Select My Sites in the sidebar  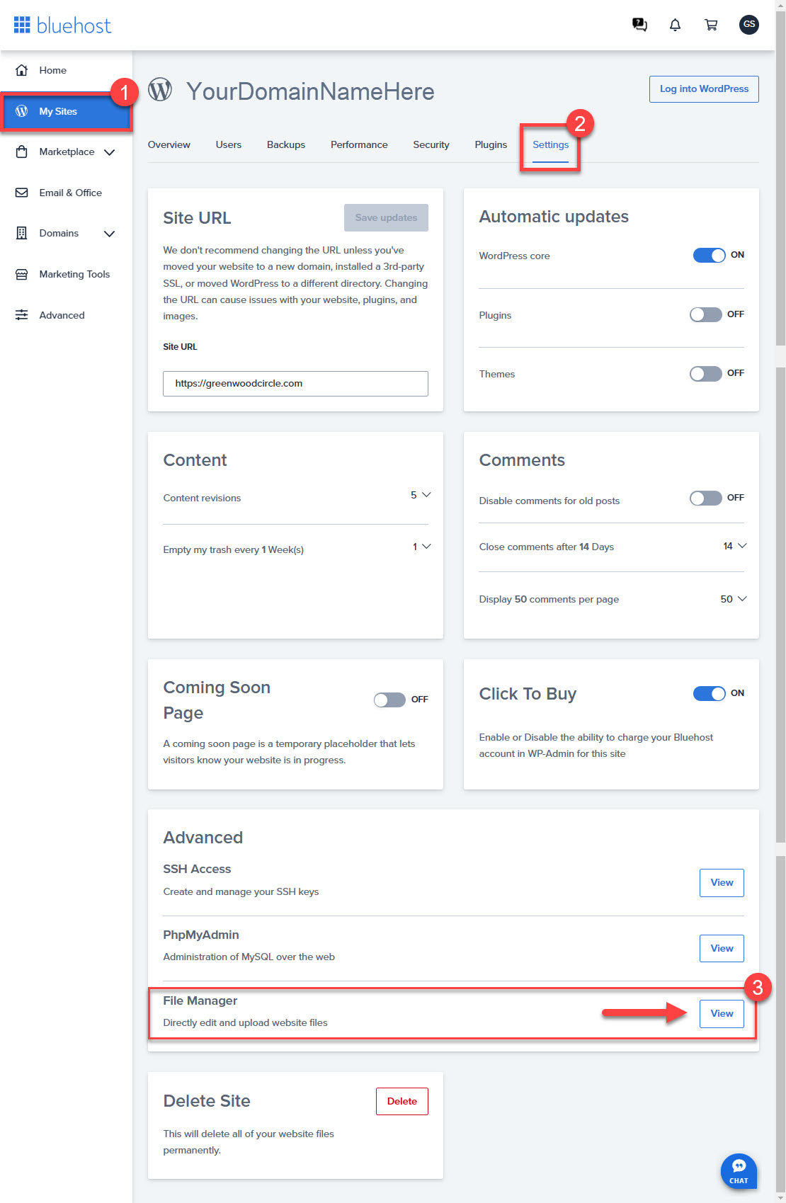[x=67, y=111]
